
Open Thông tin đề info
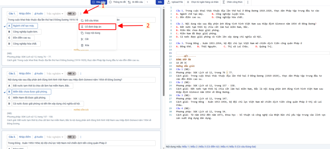(117, 2)
